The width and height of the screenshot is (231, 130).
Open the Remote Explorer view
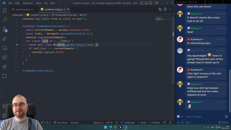click(x=5, y=48)
